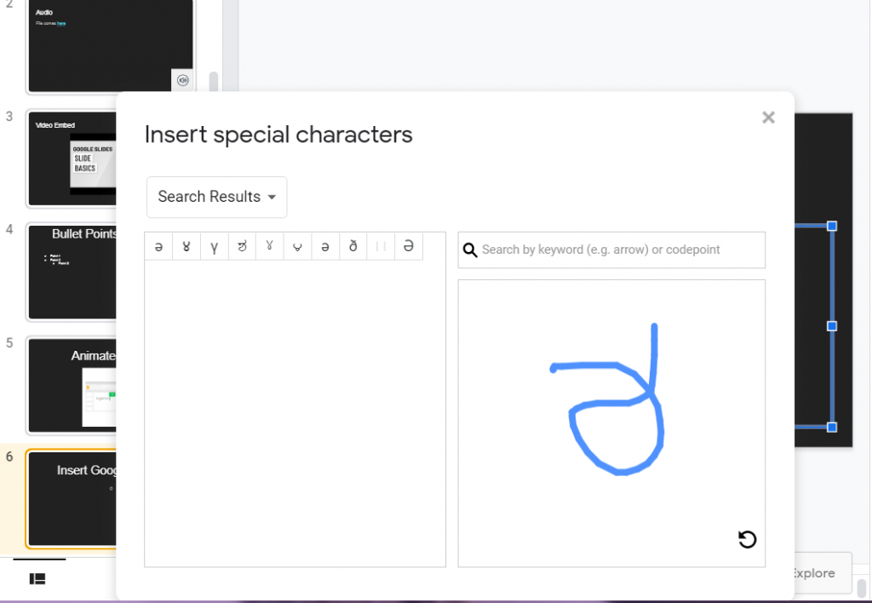Insert the schwa ə character
Screen dimensions: 872x603
(x=158, y=246)
